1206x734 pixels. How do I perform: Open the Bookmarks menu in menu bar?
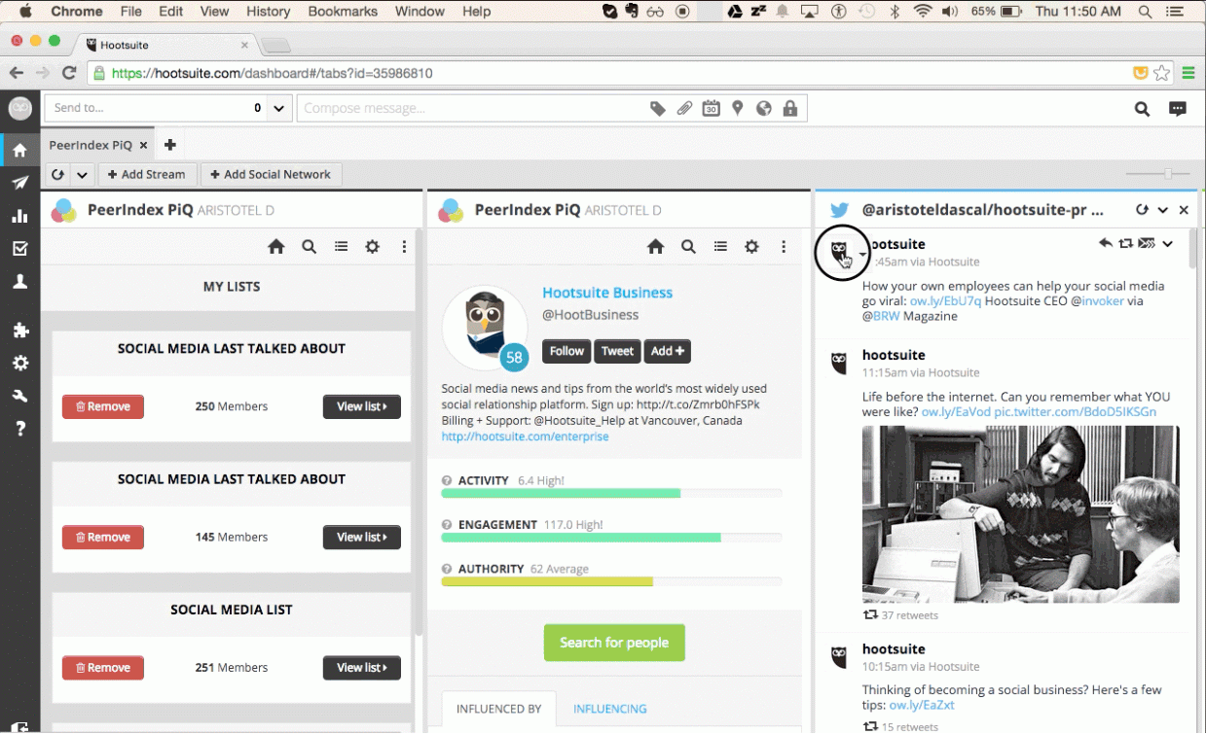point(342,12)
